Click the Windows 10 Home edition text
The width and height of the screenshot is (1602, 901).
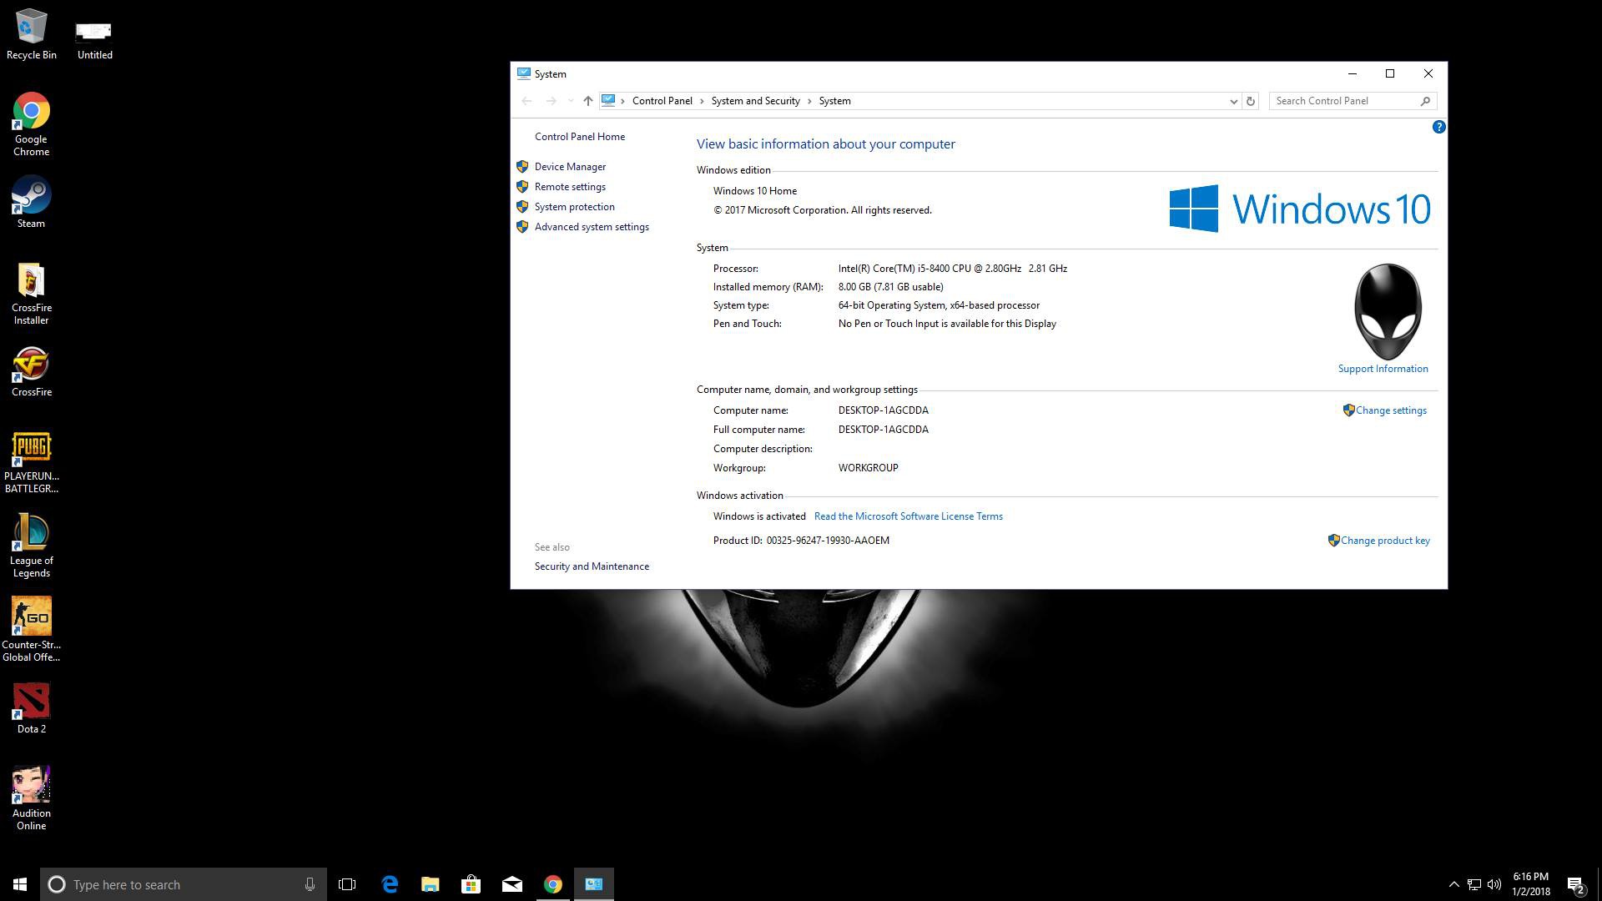754,191
